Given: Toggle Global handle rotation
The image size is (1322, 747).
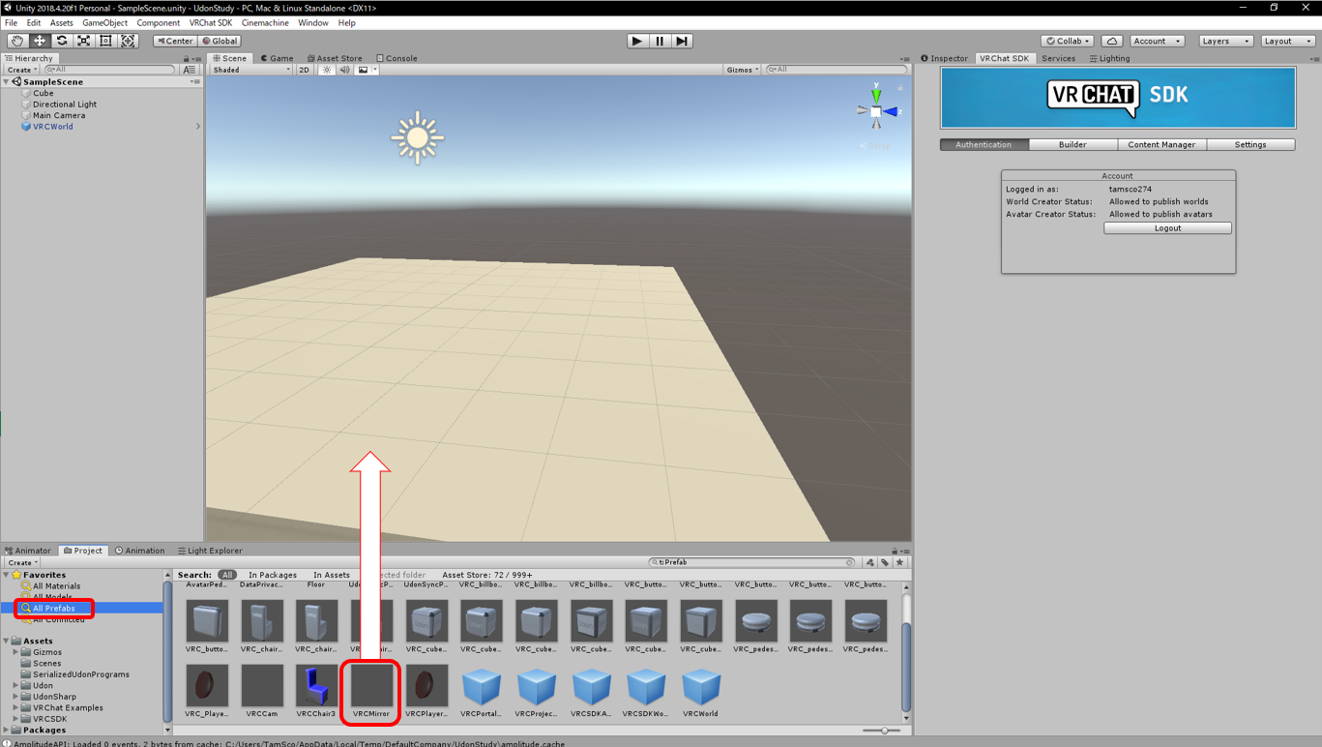Looking at the screenshot, I should [220, 41].
